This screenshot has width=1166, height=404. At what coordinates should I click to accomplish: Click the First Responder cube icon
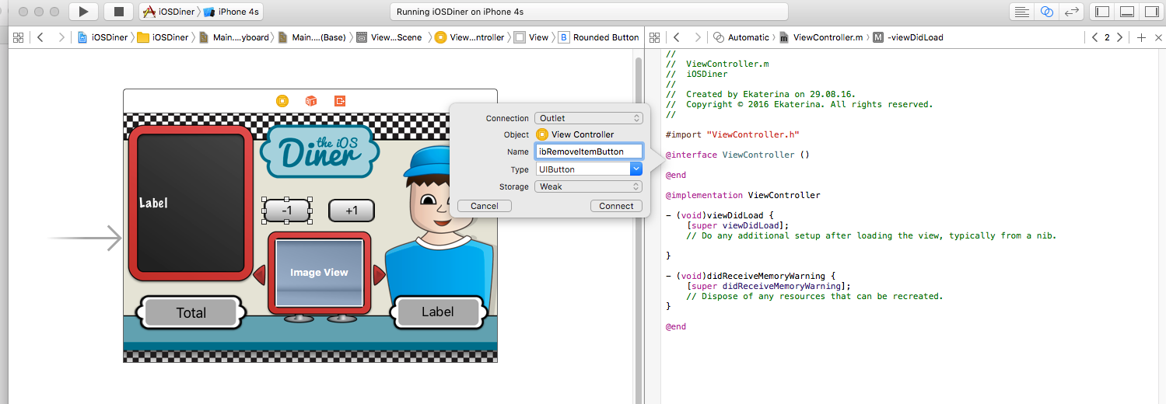(x=311, y=101)
